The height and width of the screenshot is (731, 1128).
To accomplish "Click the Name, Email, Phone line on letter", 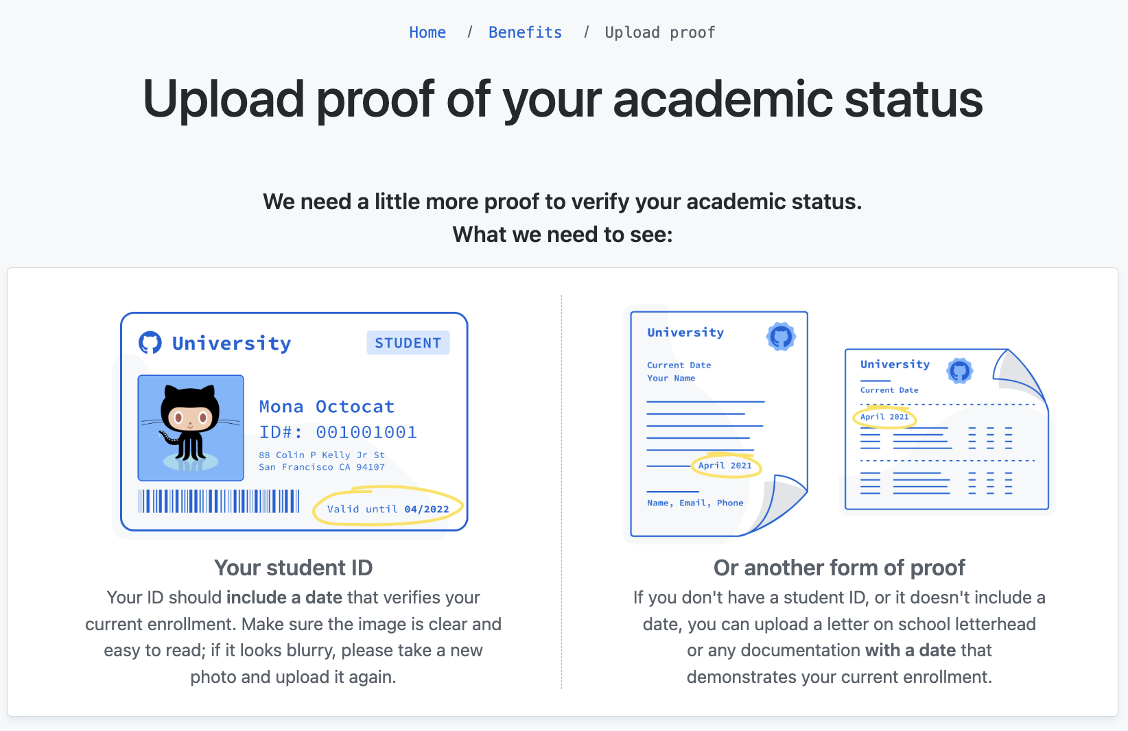I will [695, 503].
